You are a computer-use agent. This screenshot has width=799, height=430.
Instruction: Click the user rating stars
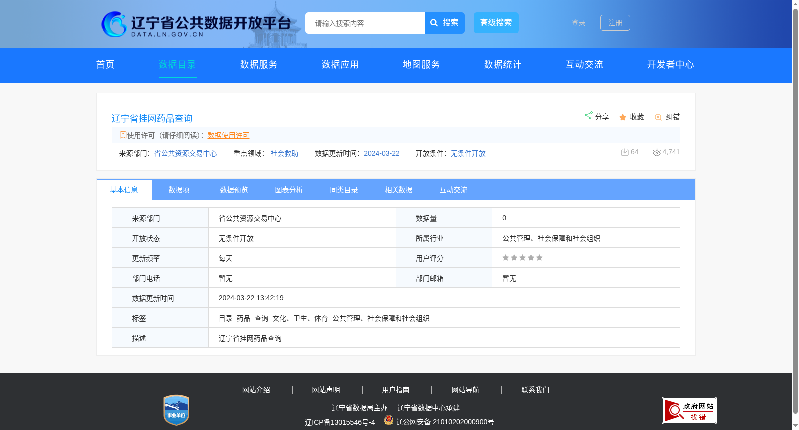tap(522, 258)
